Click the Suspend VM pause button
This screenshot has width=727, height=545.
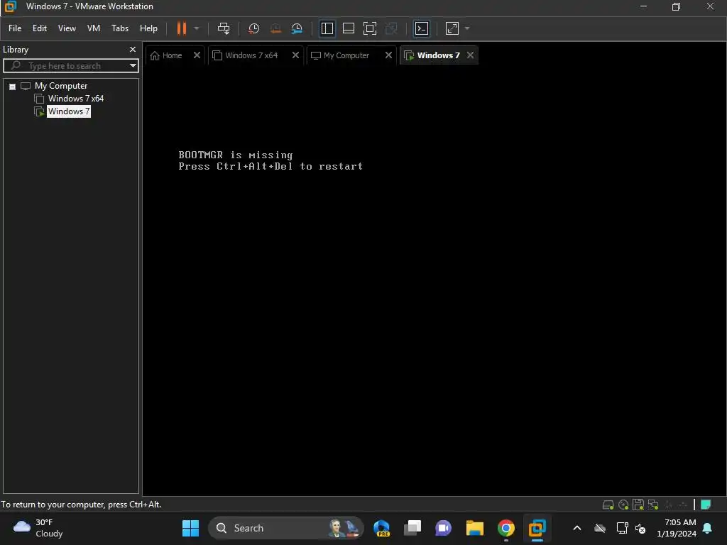pyautogui.click(x=181, y=28)
